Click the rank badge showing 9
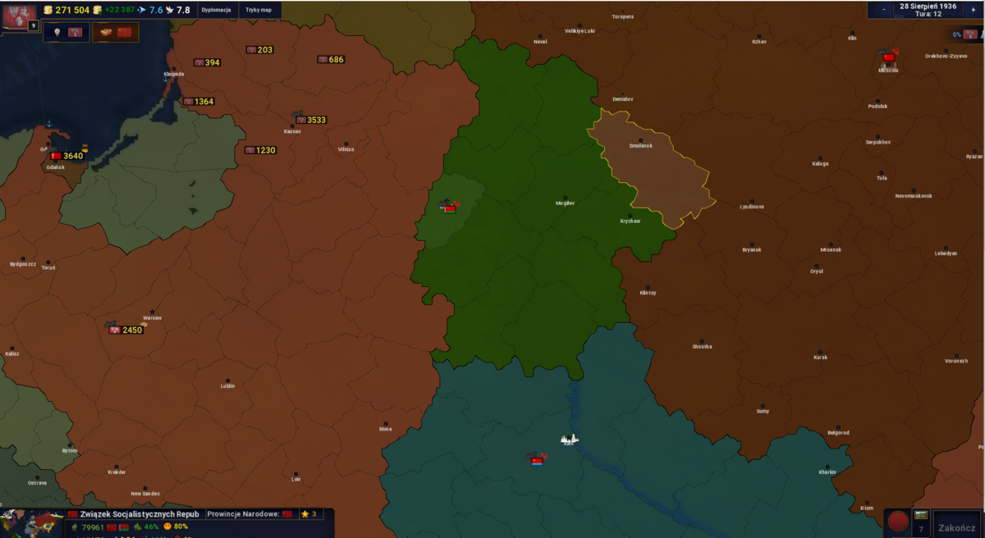Screen dimensions: 985x538 coord(34,25)
